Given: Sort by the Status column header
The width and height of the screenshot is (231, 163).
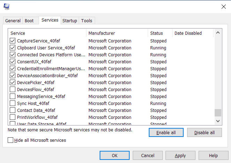Looking at the screenshot, I should tap(156, 33).
